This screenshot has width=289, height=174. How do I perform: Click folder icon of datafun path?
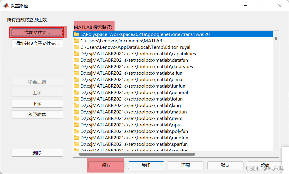76,60
